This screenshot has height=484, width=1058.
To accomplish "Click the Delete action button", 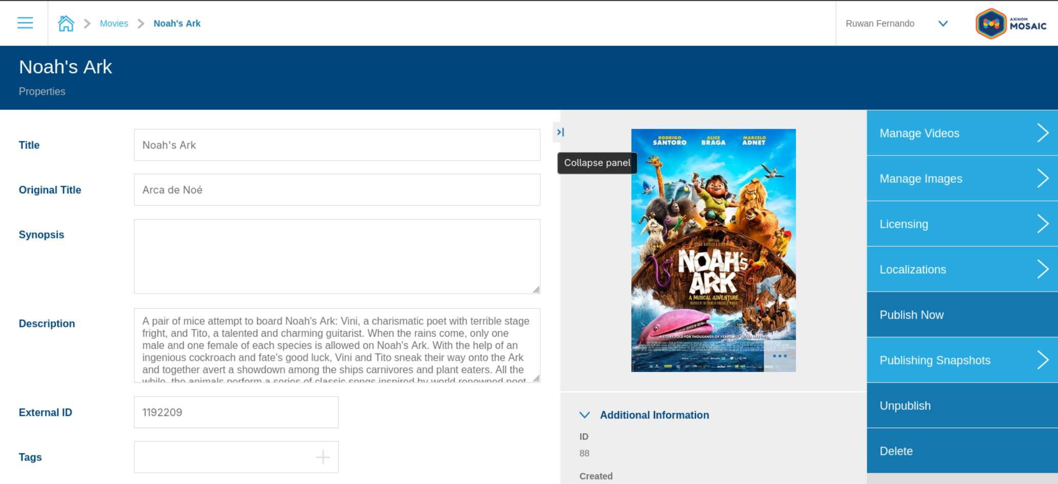I will [896, 451].
